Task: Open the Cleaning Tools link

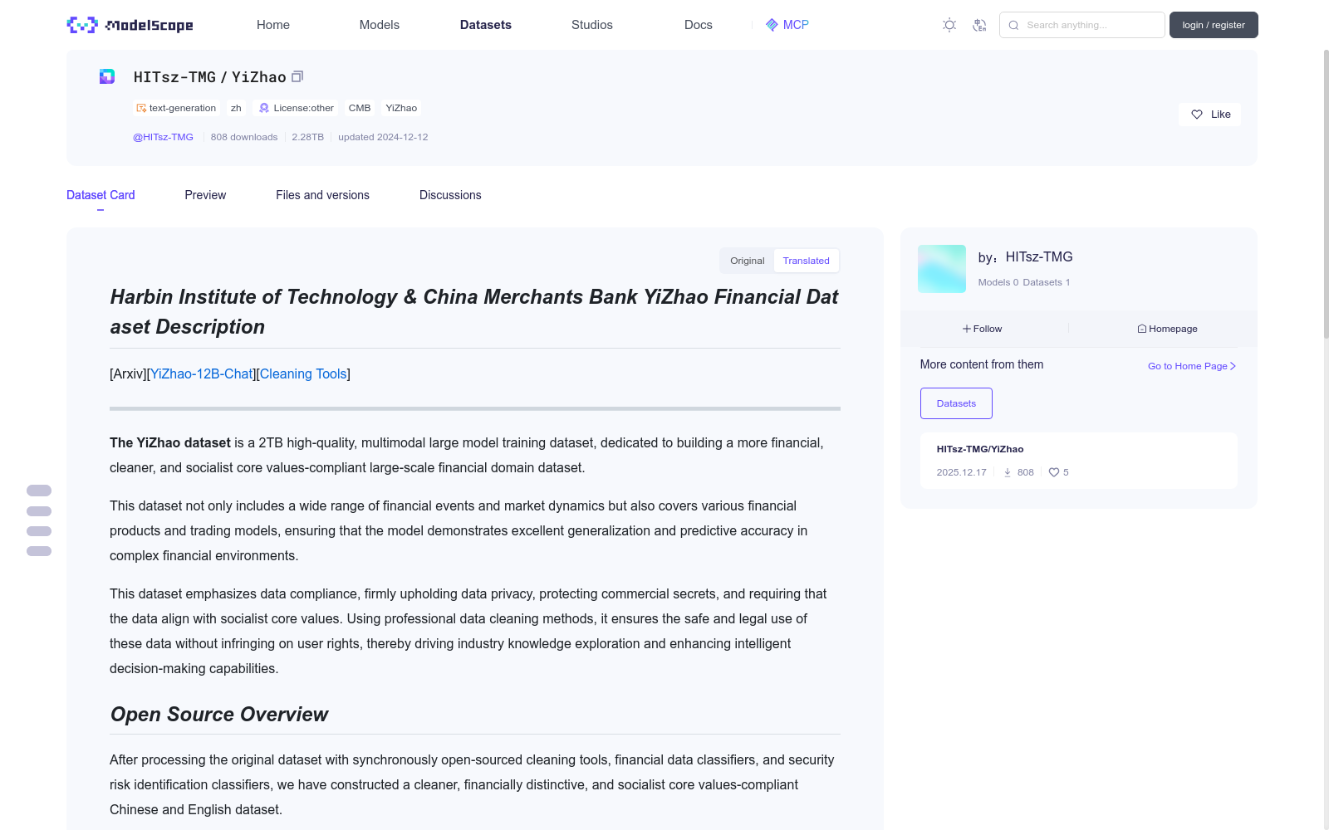Action: coord(303,374)
